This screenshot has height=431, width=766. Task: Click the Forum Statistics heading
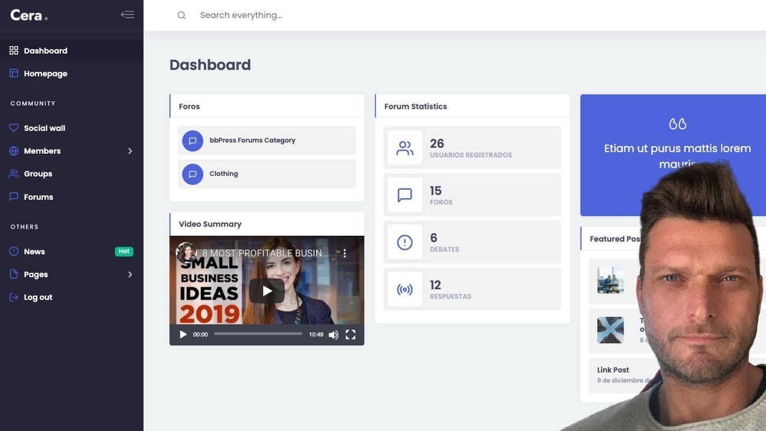pos(415,107)
